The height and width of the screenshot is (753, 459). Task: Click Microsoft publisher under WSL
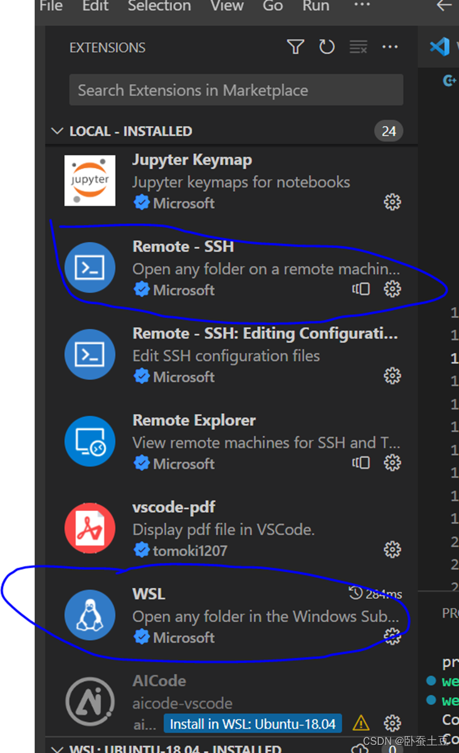click(x=184, y=637)
